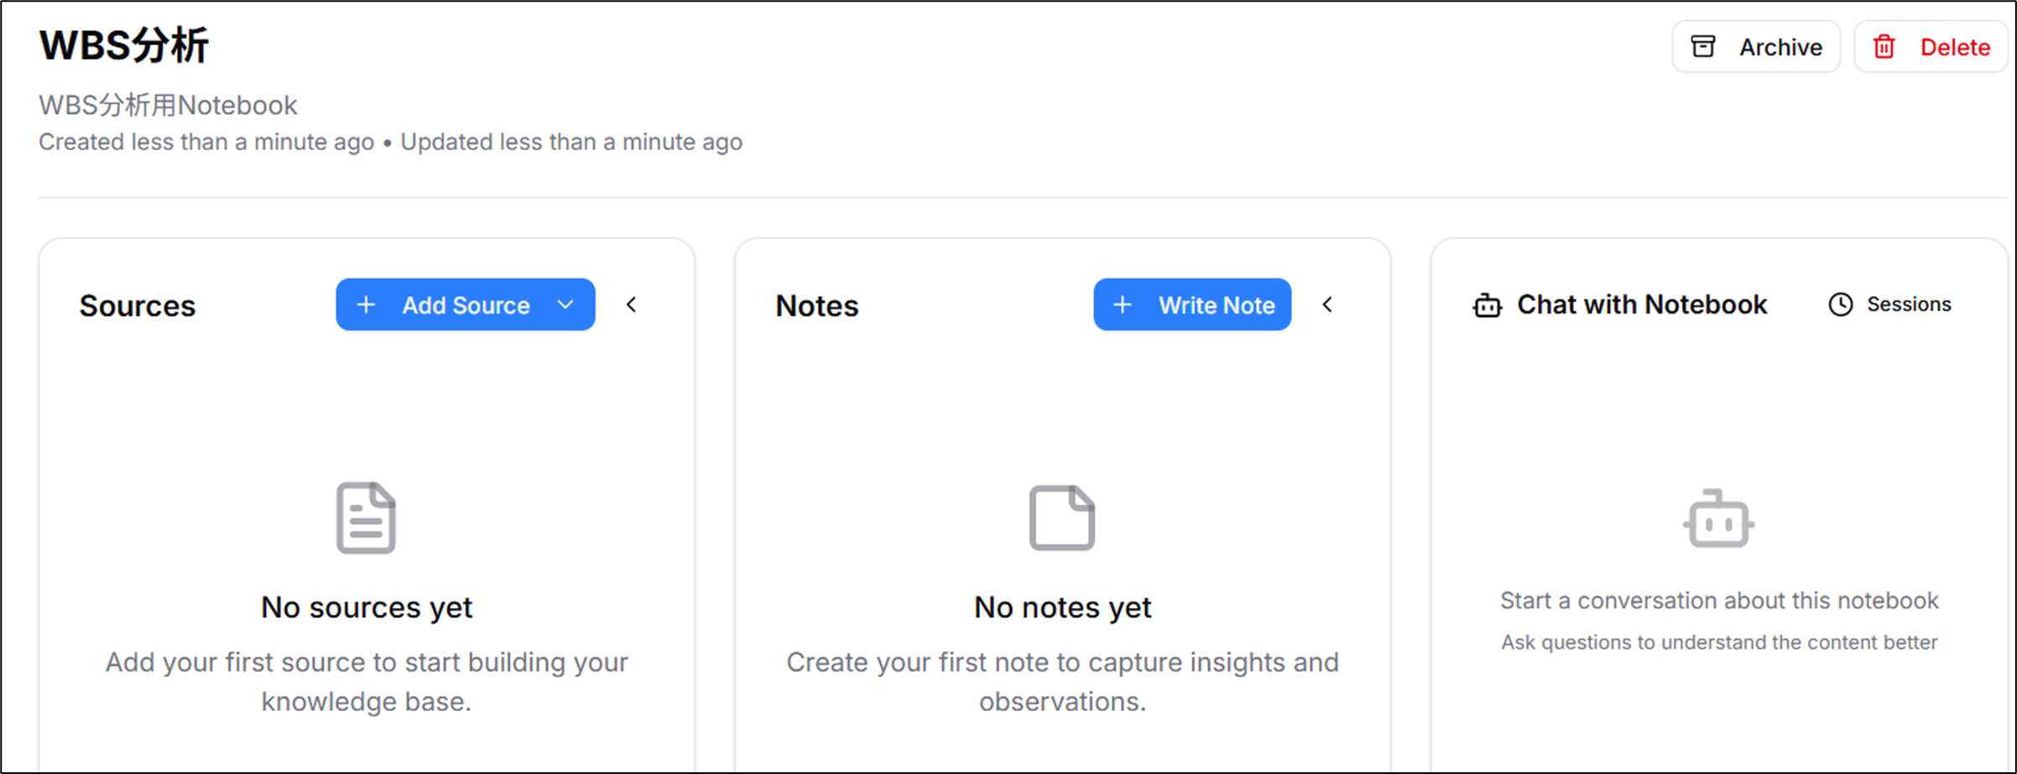The height and width of the screenshot is (774, 2017).
Task: Click the WBS分析用Notebook description text
Action: 168,106
